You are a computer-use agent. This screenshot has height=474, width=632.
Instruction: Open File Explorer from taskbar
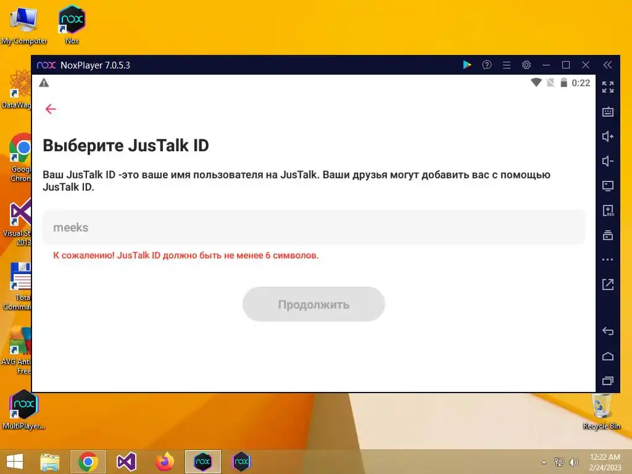click(50, 462)
